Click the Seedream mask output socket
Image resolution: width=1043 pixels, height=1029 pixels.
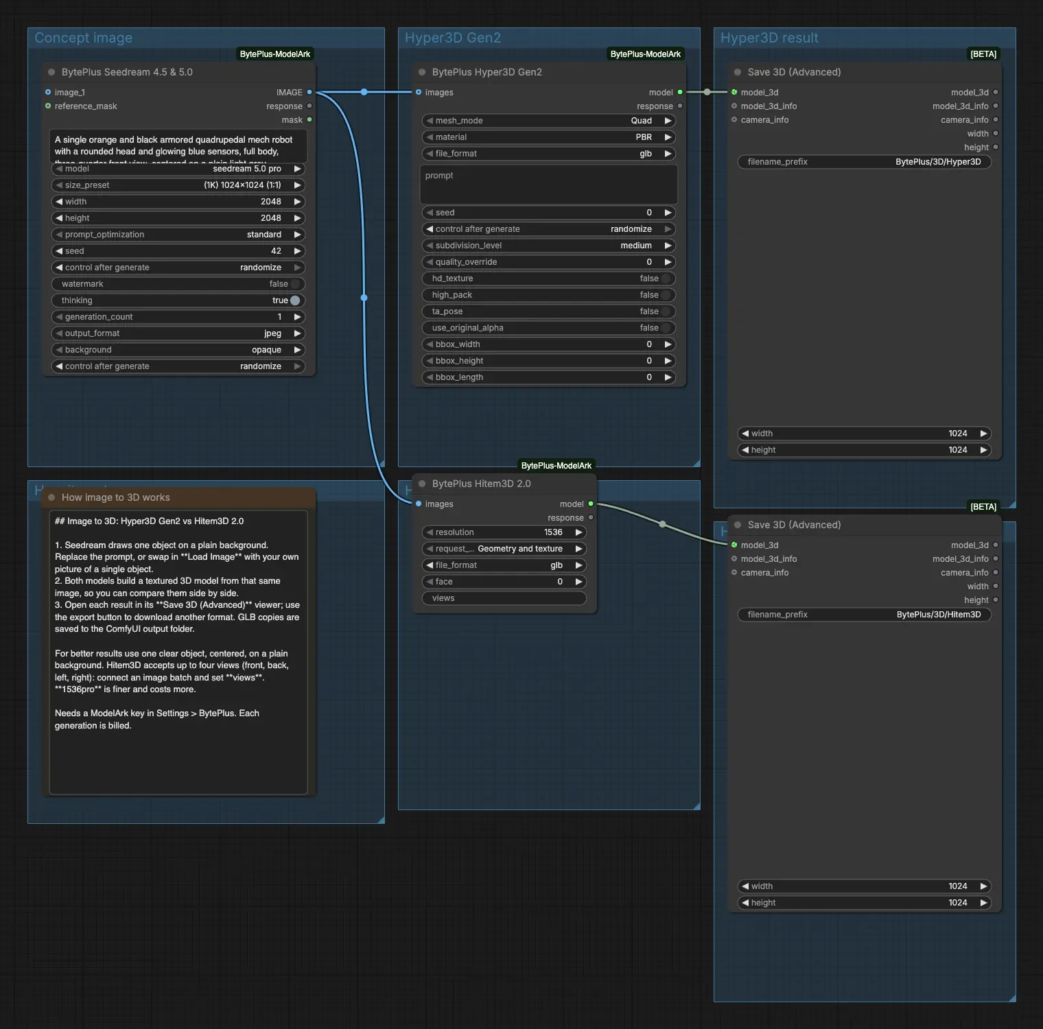pos(309,119)
